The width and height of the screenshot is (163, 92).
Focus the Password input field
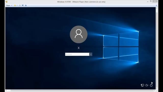coord(77,54)
